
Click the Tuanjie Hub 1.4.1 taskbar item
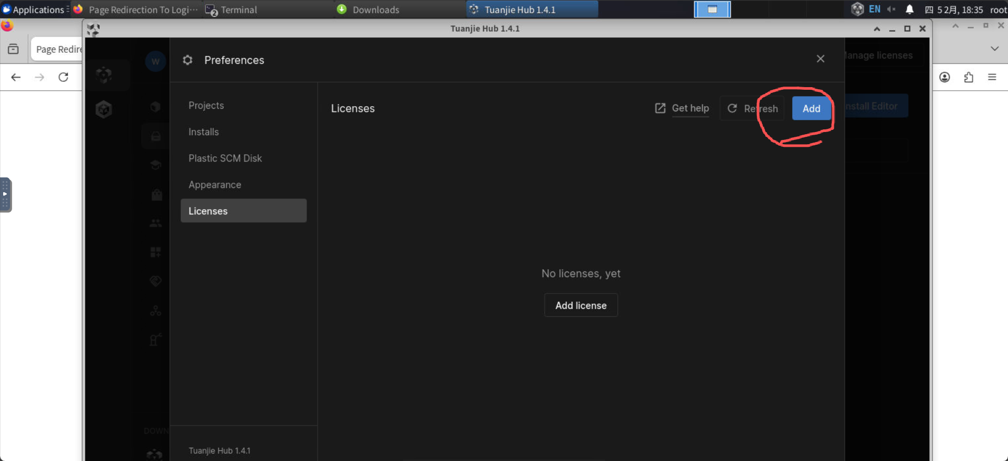coord(532,10)
